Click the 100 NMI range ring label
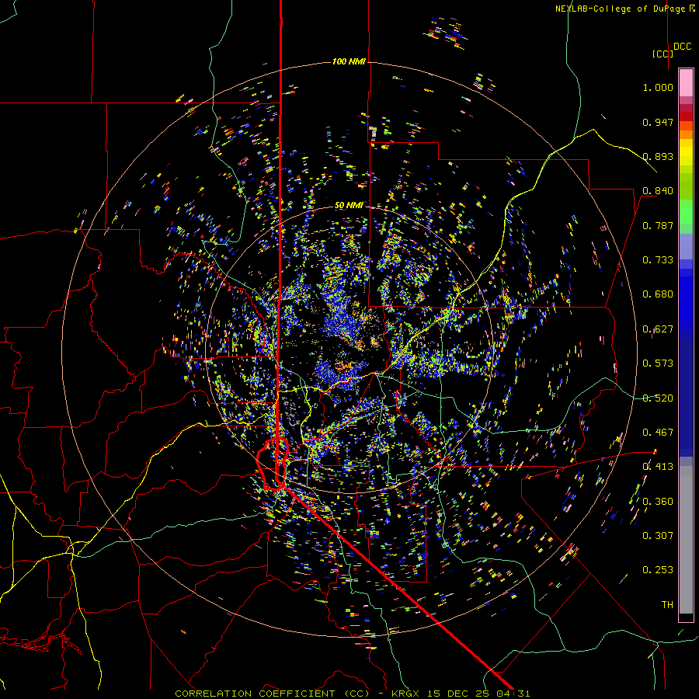Viewport: 699px width, 699px height. pyautogui.click(x=349, y=61)
